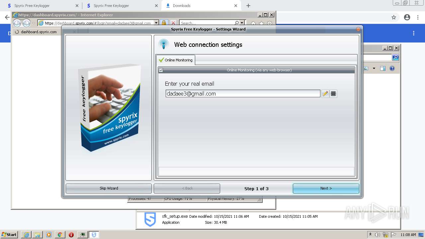Open the IE search provider dropdown arrow
Screen dimensions: 425x239
tap(242, 23)
